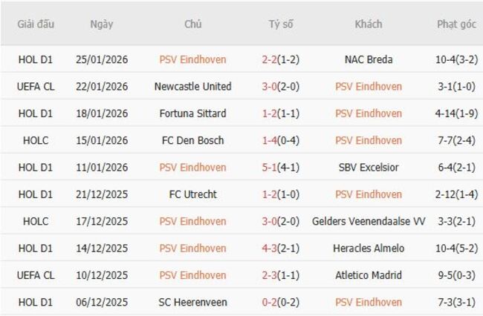Click the Atletico Madrid team name
Image resolution: width=483 pixels, height=316 pixels.
[x=369, y=275]
